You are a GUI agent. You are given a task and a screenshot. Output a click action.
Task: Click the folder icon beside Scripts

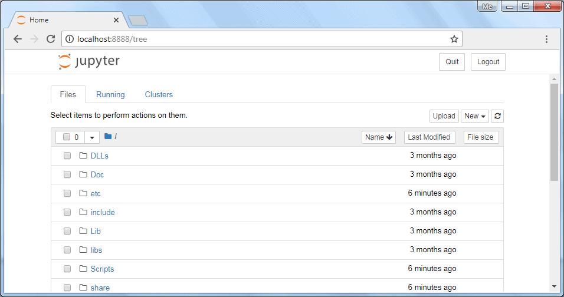click(x=83, y=269)
